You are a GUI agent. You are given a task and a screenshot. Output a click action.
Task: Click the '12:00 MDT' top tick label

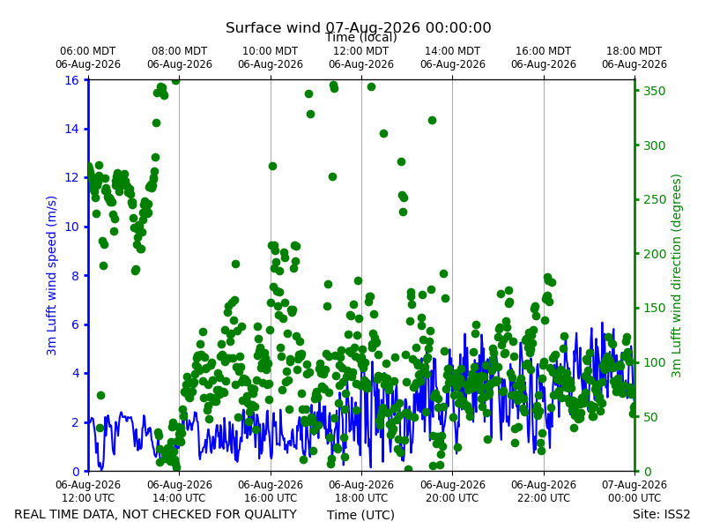pyautogui.click(x=361, y=51)
